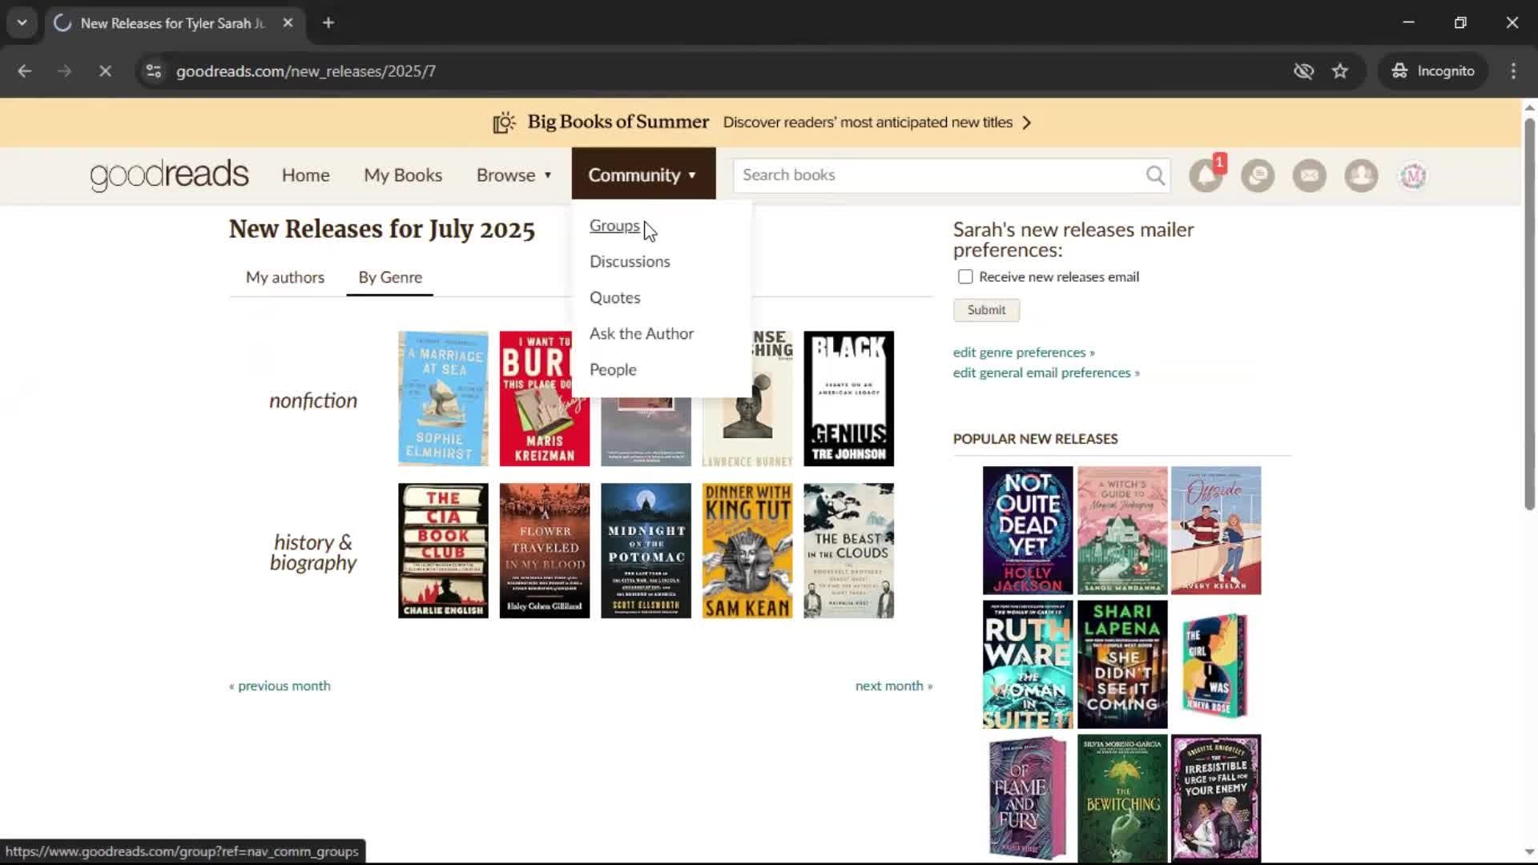Open Not Quite Dead Yet cover
This screenshot has width=1538, height=865.
[1028, 530]
